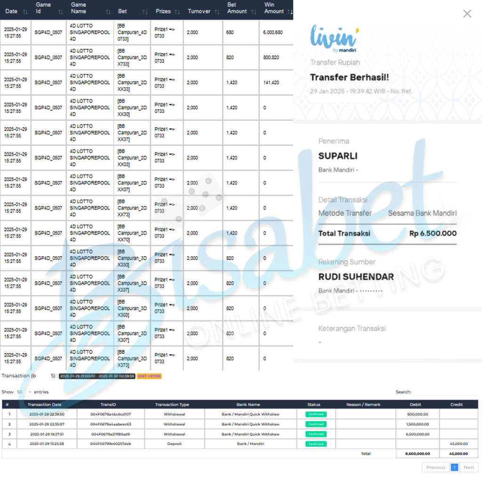Sort by Win Amount column

tap(290, 11)
